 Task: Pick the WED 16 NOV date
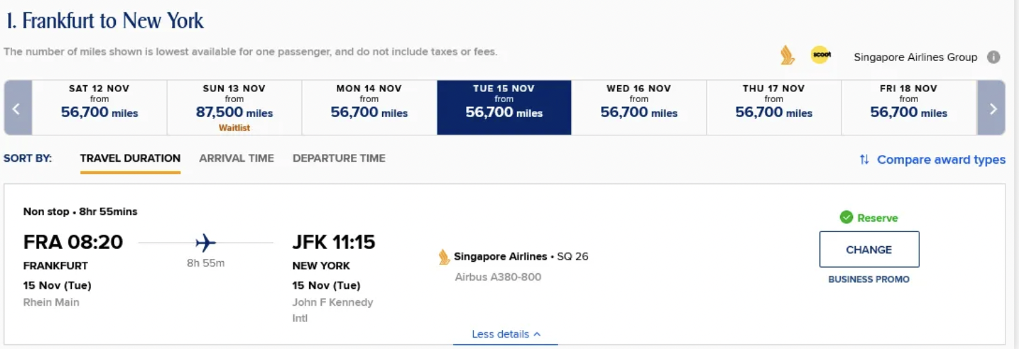[x=638, y=108]
